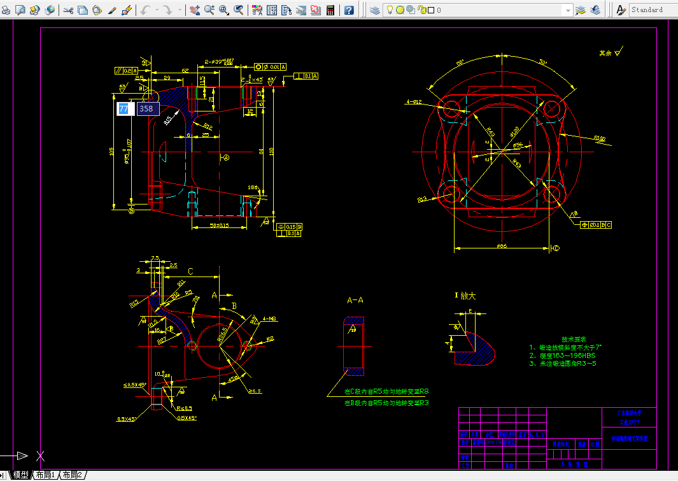Viewport: 678px width, 481px height.
Task: Open the Zoom Window flyout tool
Action: [x=224, y=10]
